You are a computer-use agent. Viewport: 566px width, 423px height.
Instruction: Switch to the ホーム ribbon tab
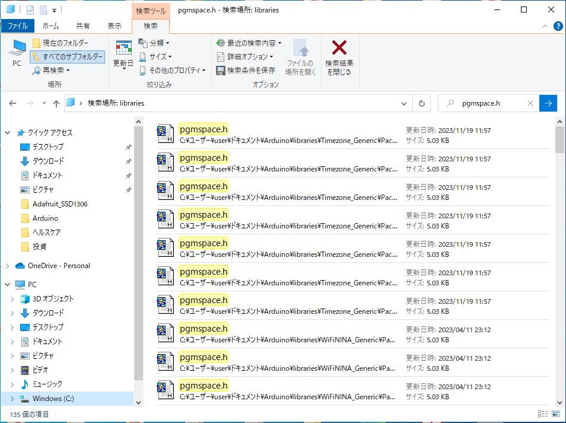[50, 26]
